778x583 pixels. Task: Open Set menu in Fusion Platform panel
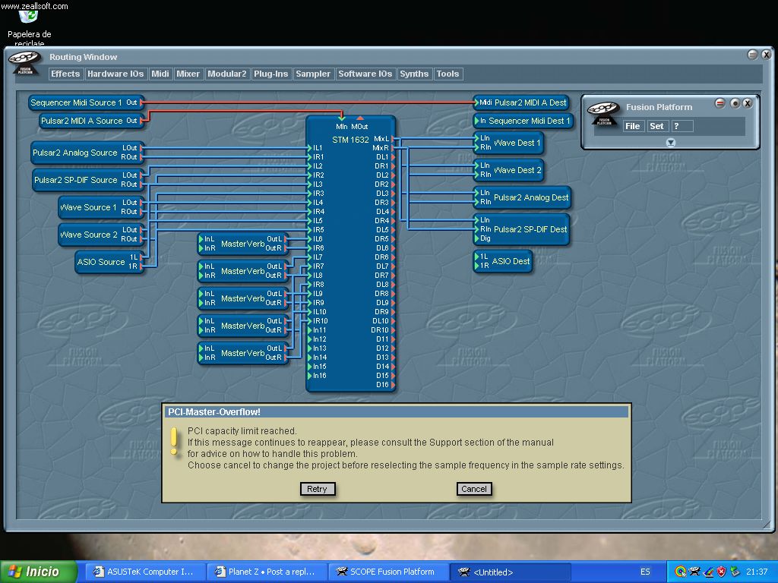tap(657, 126)
